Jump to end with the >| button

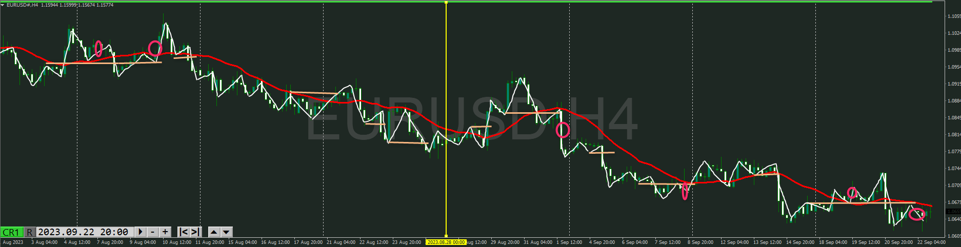pyautogui.click(x=195, y=232)
